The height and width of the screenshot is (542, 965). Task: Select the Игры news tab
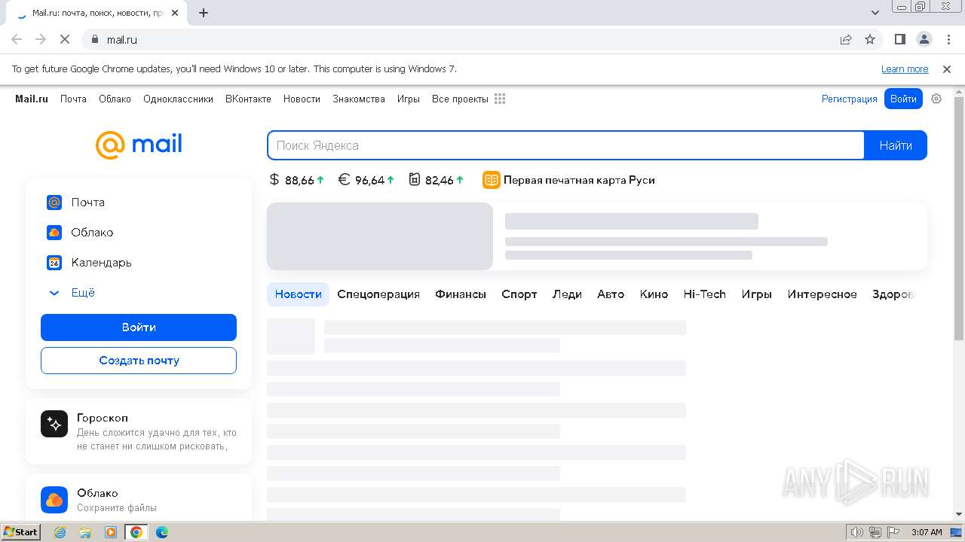point(757,294)
